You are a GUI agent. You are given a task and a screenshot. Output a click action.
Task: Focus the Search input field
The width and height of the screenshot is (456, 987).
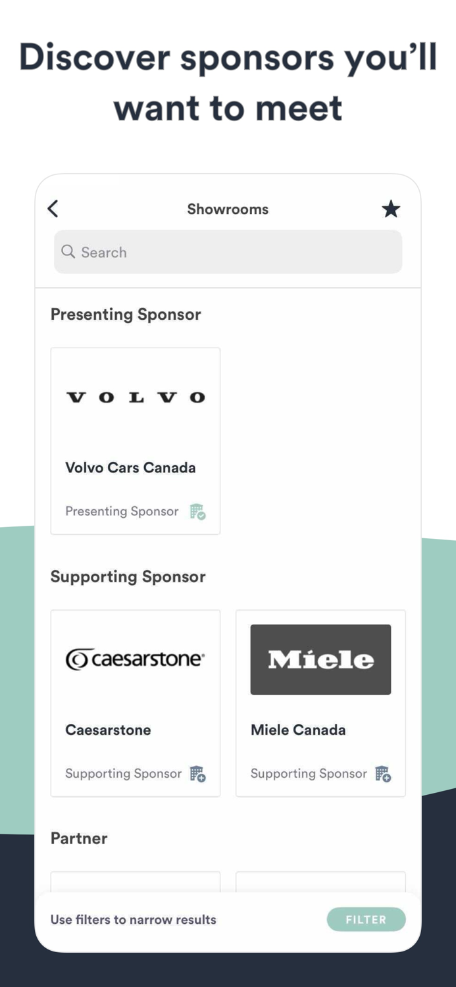pyautogui.click(x=237, y=252)
